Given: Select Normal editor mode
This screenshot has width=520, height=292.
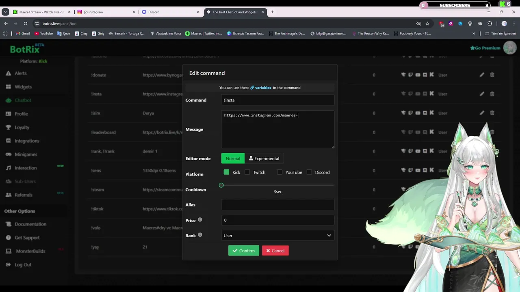Looking at the screenshot, I should (x=233, y=159).
